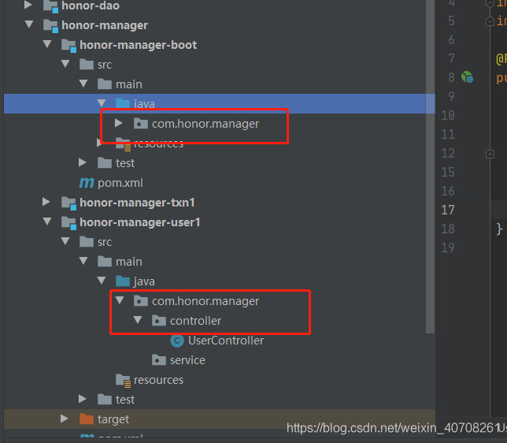
Task: Click the UserController class icon
Action: pos(177,341)
